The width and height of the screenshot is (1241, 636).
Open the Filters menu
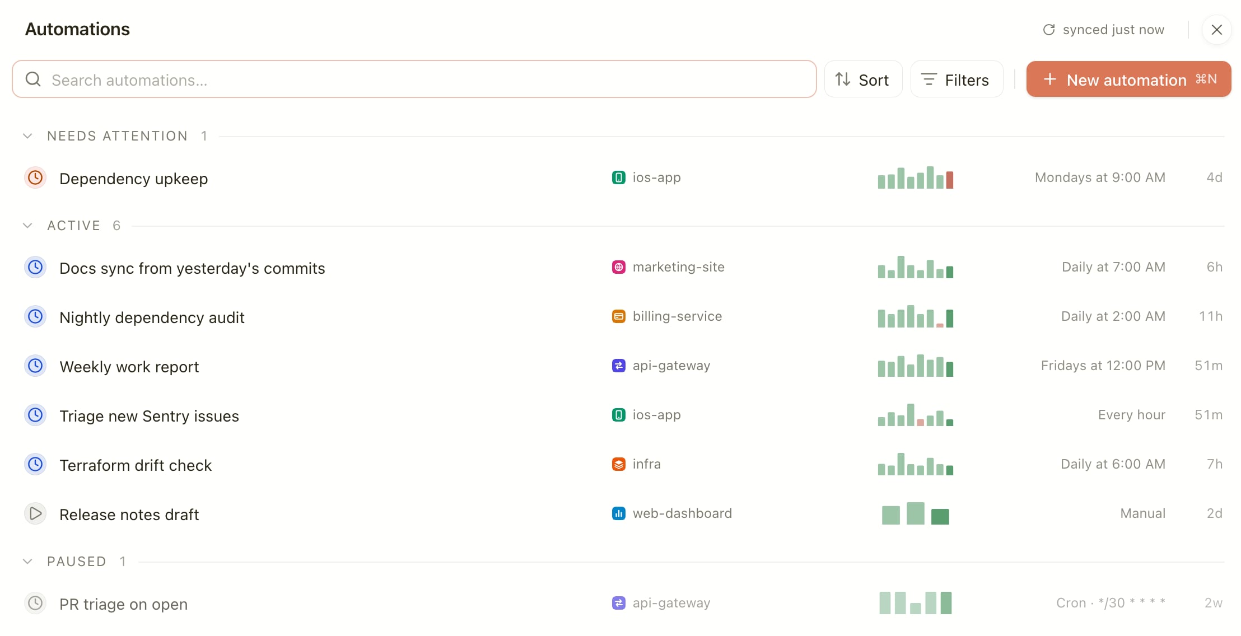tap(957, 79)
